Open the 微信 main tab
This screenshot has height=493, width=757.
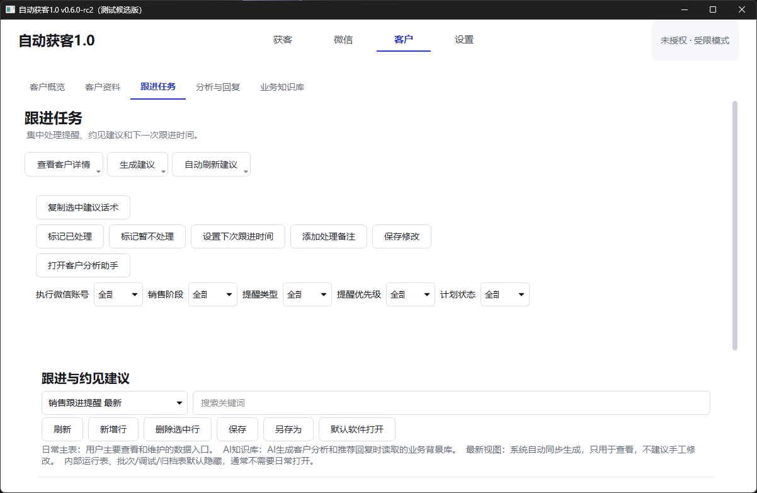(343, 40)
